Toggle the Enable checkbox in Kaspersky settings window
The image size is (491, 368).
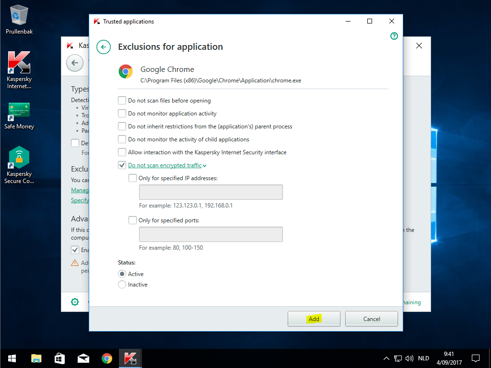pyautogui.click(x=75, y=250)
